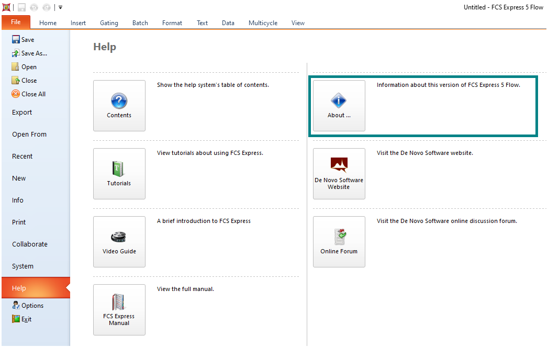This screenshot has width=548, height=347.
Task: Expand the Export section in sidebar
Action: (22, 113)
